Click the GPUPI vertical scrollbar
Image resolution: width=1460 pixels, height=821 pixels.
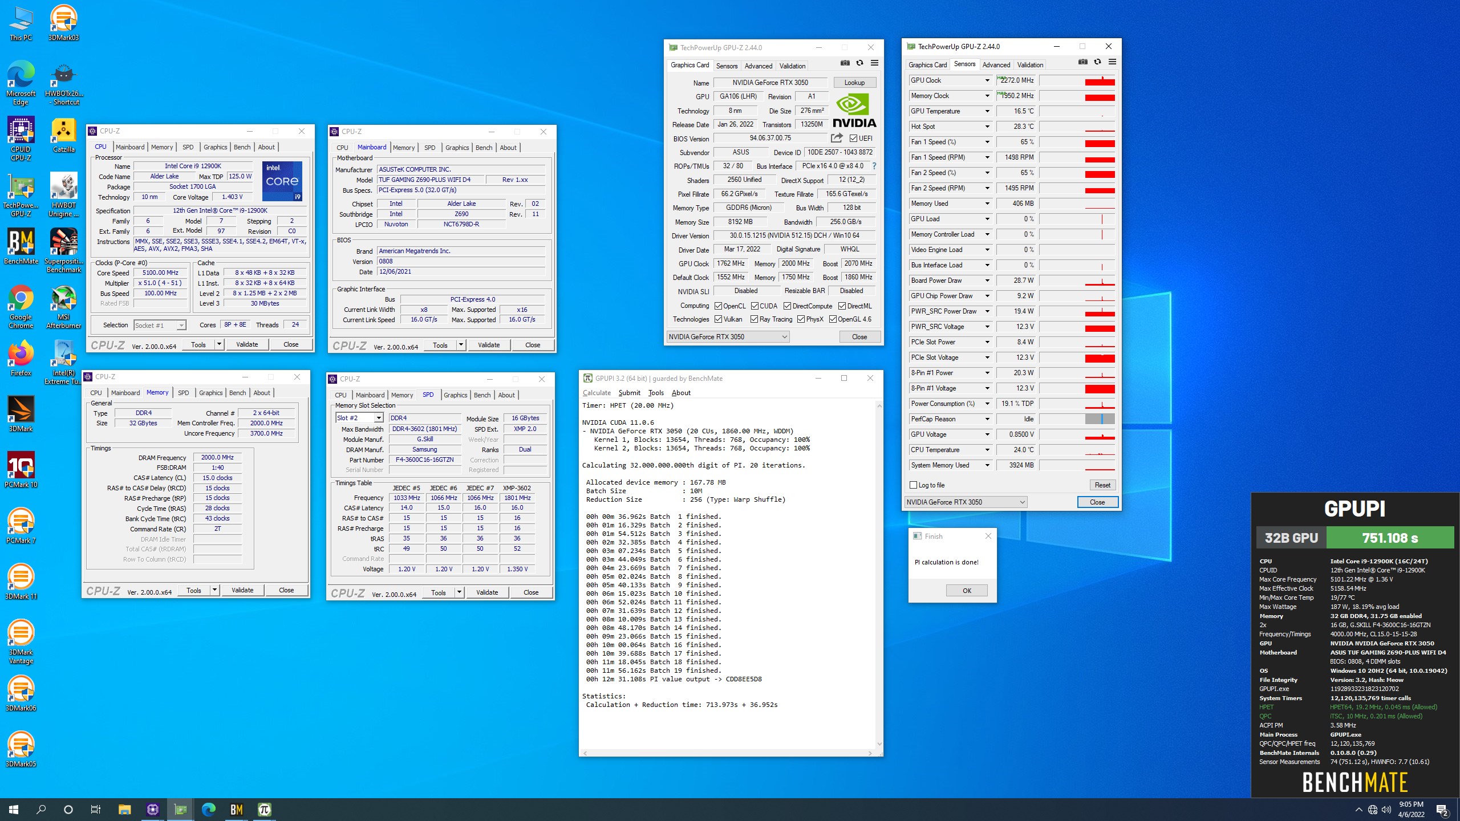click(x=879, y=575)
